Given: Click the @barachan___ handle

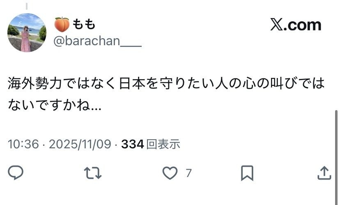Looking at the screenshot, I should (x=97, y=41).
